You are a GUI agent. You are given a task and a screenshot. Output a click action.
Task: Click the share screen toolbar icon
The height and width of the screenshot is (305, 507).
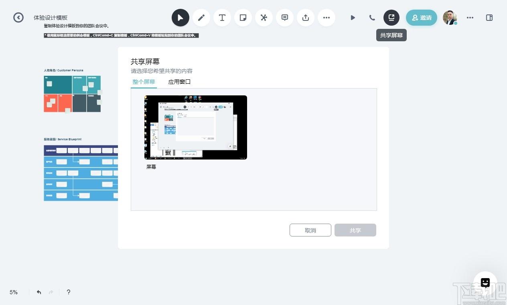coord(391,18)
